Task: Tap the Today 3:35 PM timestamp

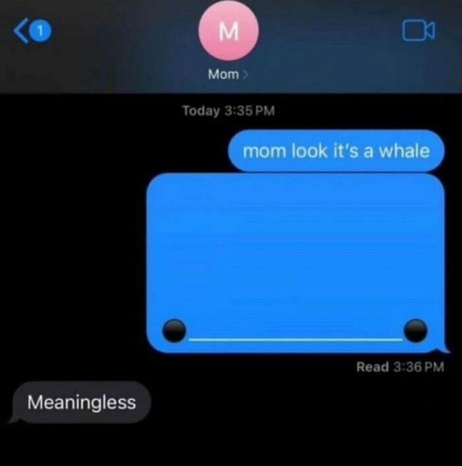Action: (x=228, y=111)
